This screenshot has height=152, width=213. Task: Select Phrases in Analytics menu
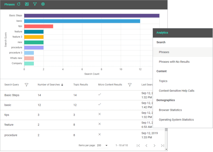183,52
